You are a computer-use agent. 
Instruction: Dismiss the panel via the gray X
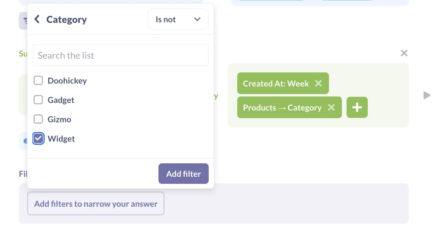click(404, 53)
